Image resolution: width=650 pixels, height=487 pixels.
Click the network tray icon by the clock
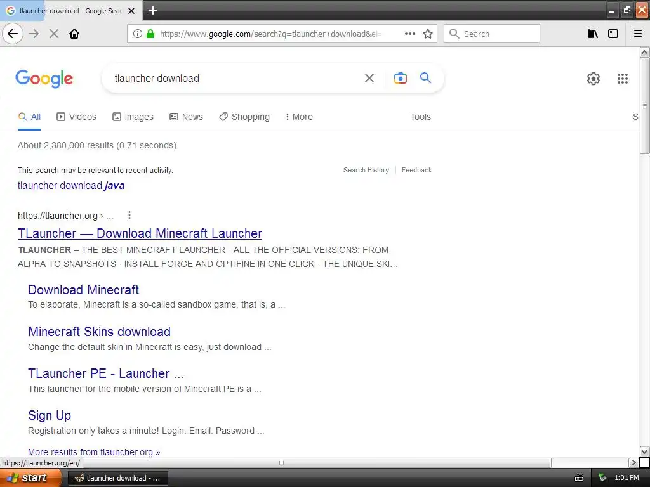(x=602, y=478)
